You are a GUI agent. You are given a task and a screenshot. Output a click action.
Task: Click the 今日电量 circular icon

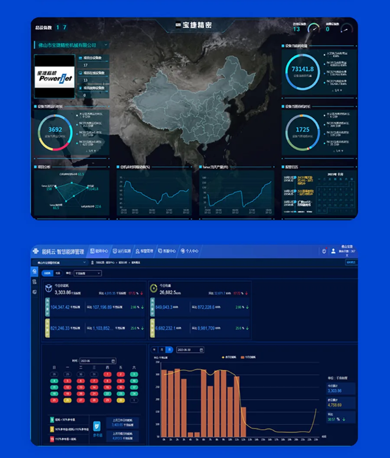point(153,287)
